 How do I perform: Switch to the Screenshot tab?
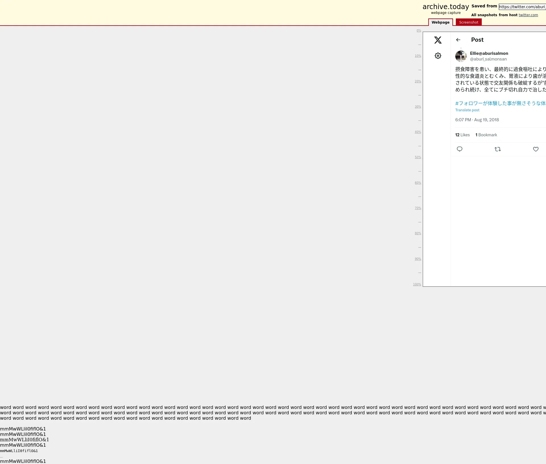469,22
